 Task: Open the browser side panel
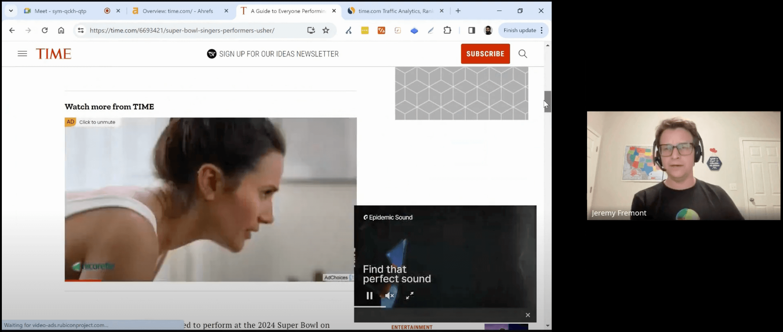pos(472,30)
